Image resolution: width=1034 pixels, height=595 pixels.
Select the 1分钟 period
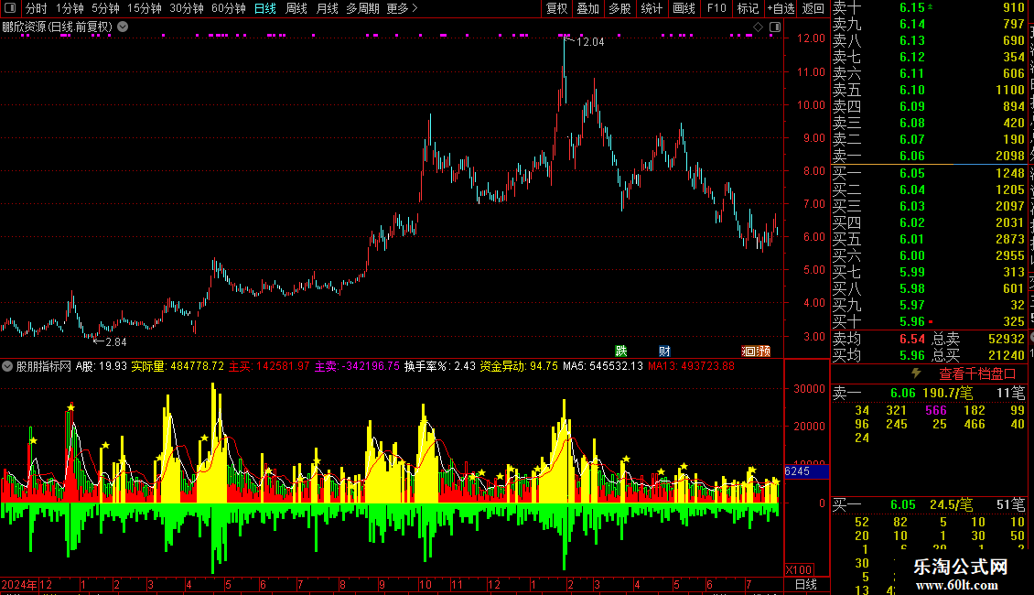click(x=70, y=8)
